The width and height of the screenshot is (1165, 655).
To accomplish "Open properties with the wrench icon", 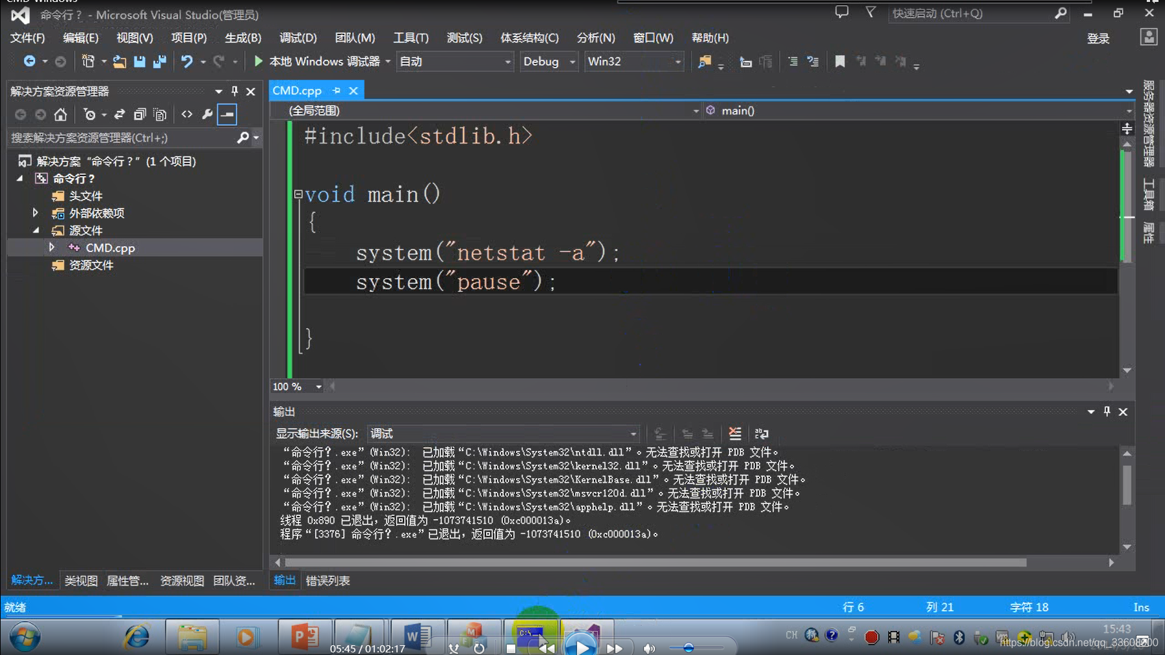I will point(207,115).
